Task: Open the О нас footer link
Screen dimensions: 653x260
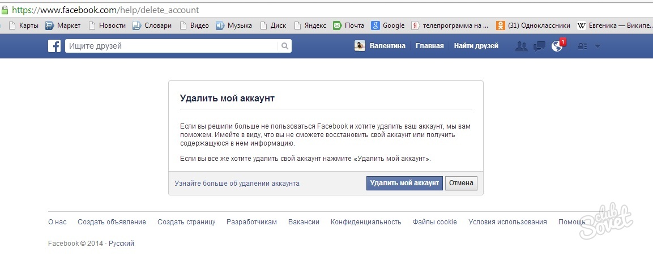Action: (57, 222)
